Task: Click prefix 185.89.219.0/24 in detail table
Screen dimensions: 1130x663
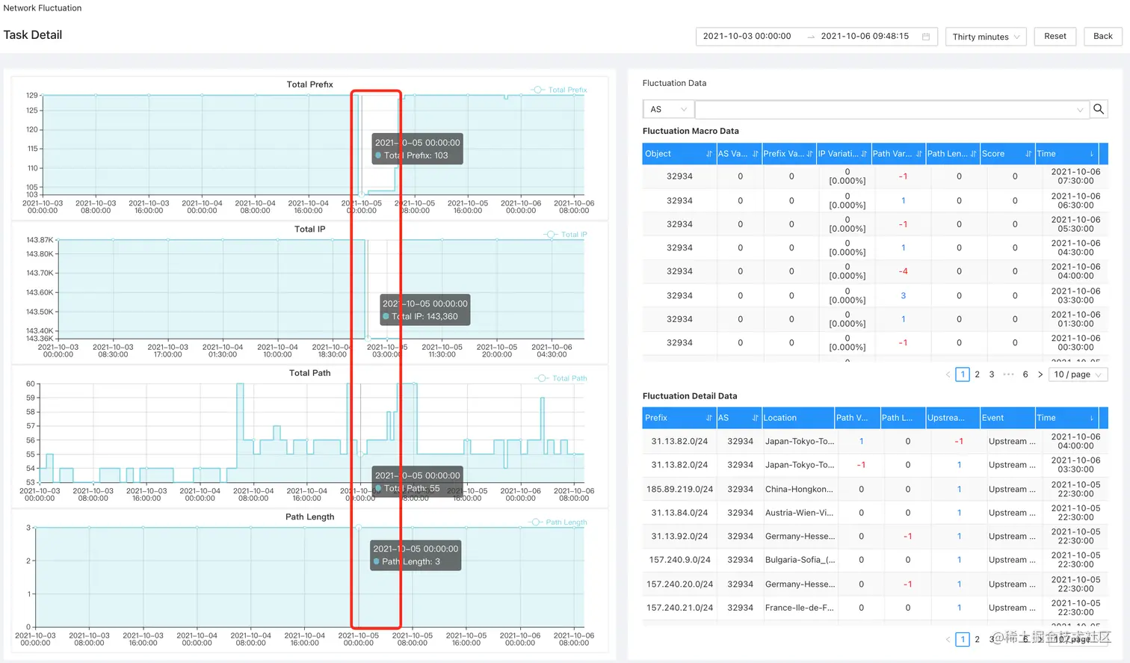Action: (x=679, y=489)
